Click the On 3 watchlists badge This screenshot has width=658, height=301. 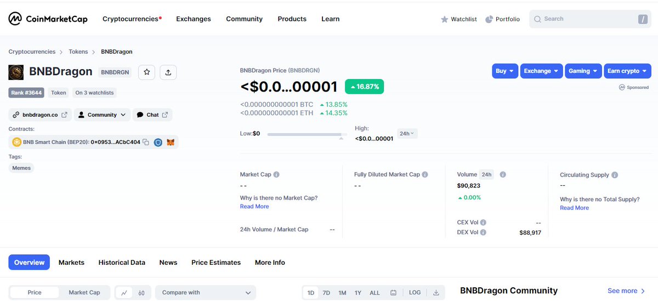click(x=94, y=93)
